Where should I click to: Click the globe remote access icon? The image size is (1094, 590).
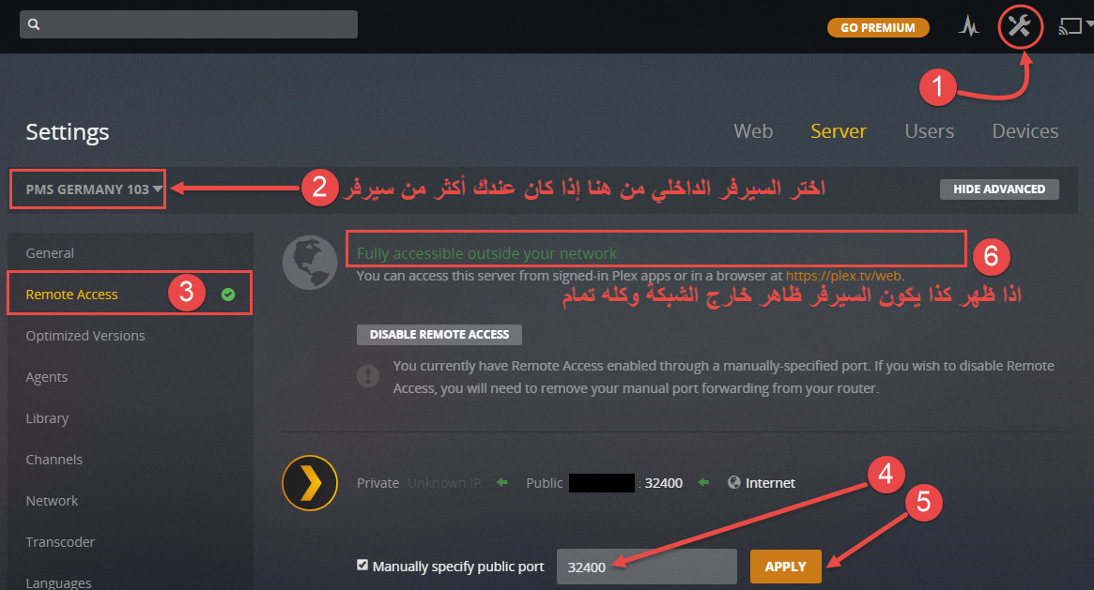click(310, 263)
